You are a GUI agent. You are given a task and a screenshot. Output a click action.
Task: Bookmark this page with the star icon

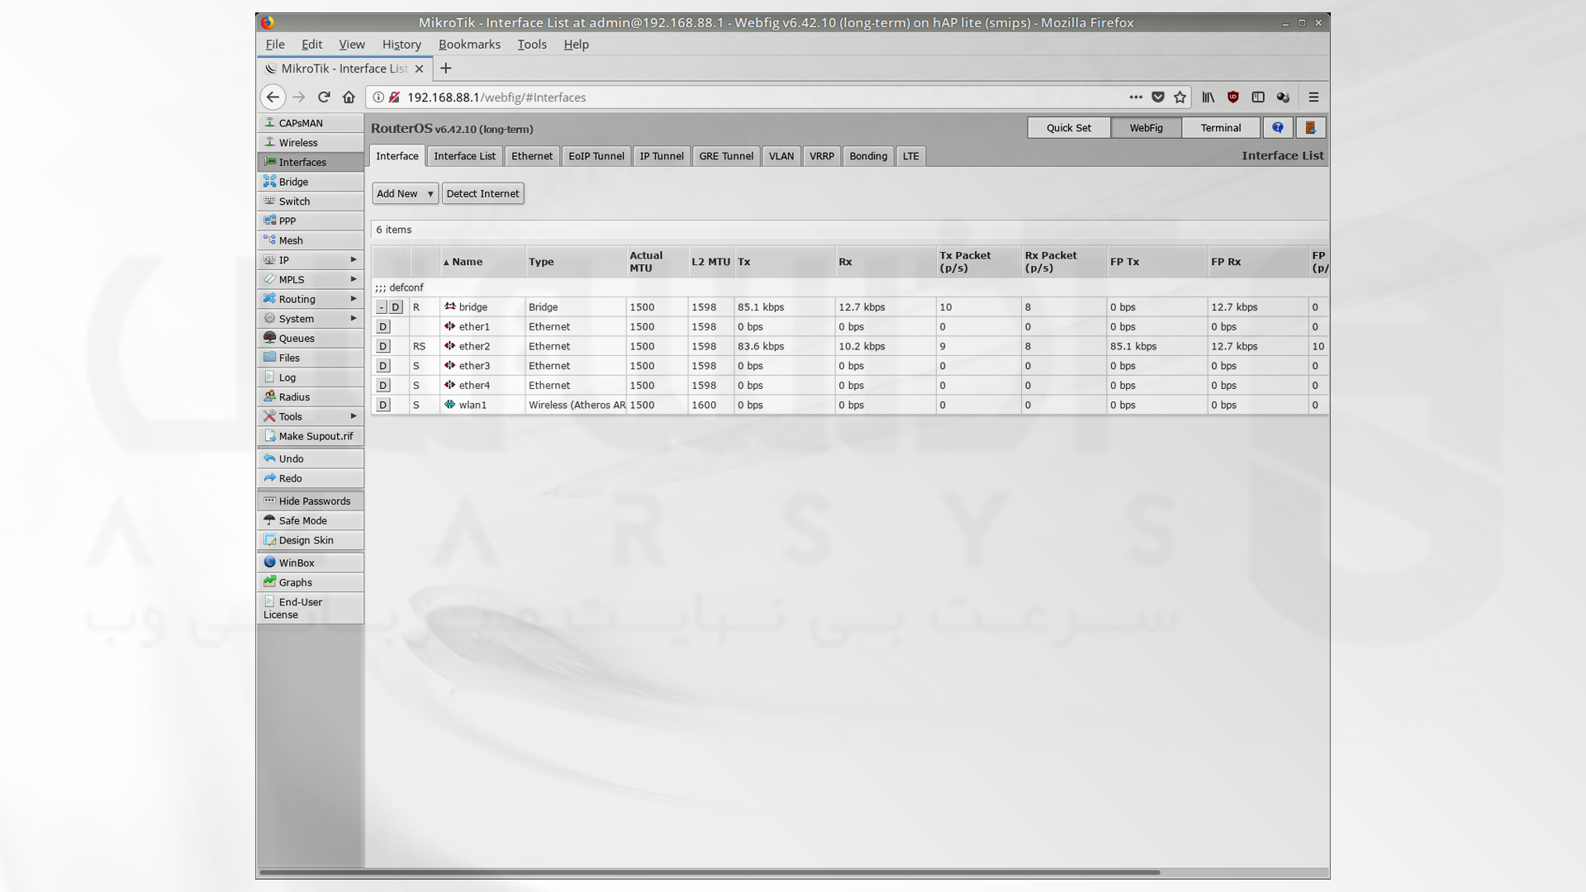coord(1180,97)
